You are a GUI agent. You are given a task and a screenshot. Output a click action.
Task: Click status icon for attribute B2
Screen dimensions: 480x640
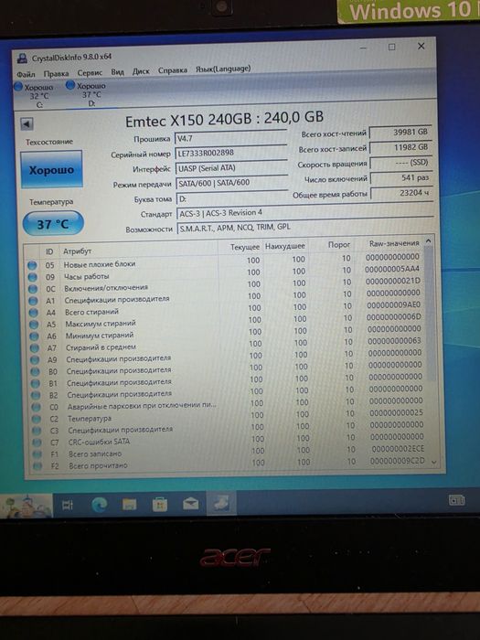point(36,396)
